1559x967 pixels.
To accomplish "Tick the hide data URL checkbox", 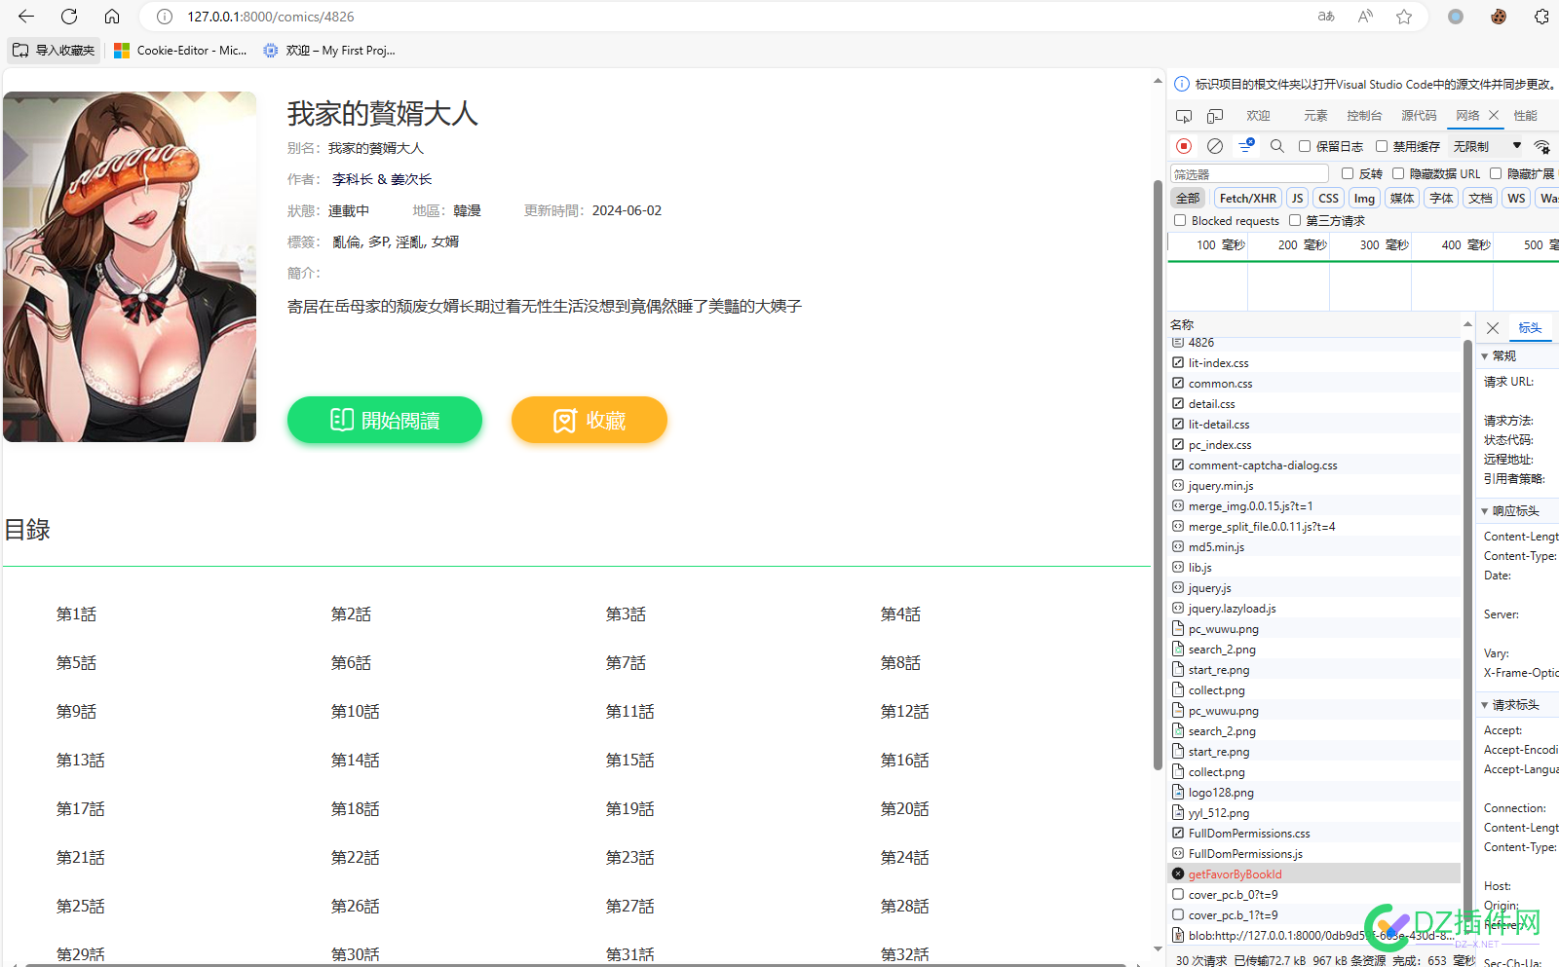I will [x=1398, y=173].
